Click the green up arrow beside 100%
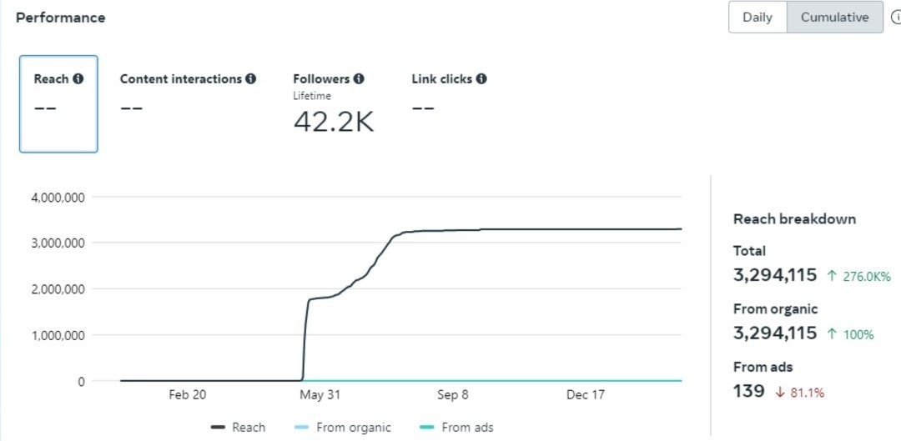Viewport: 901px width, 441px height. [x=832, y=334]
